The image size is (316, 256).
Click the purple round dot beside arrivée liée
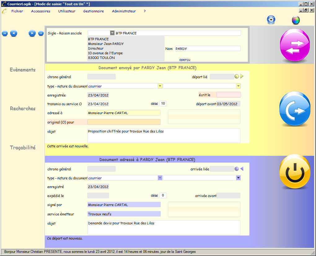[237, 169]
